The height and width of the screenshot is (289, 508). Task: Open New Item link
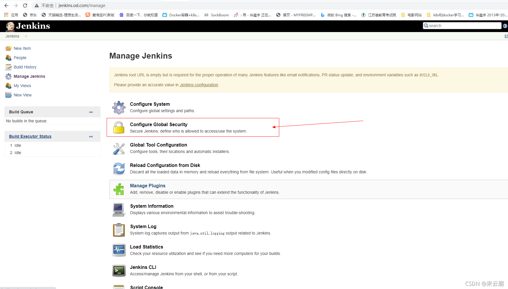[22, 48]
